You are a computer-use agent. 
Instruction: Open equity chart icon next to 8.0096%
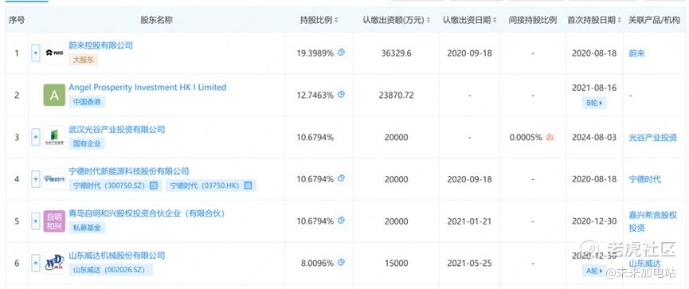341,263
